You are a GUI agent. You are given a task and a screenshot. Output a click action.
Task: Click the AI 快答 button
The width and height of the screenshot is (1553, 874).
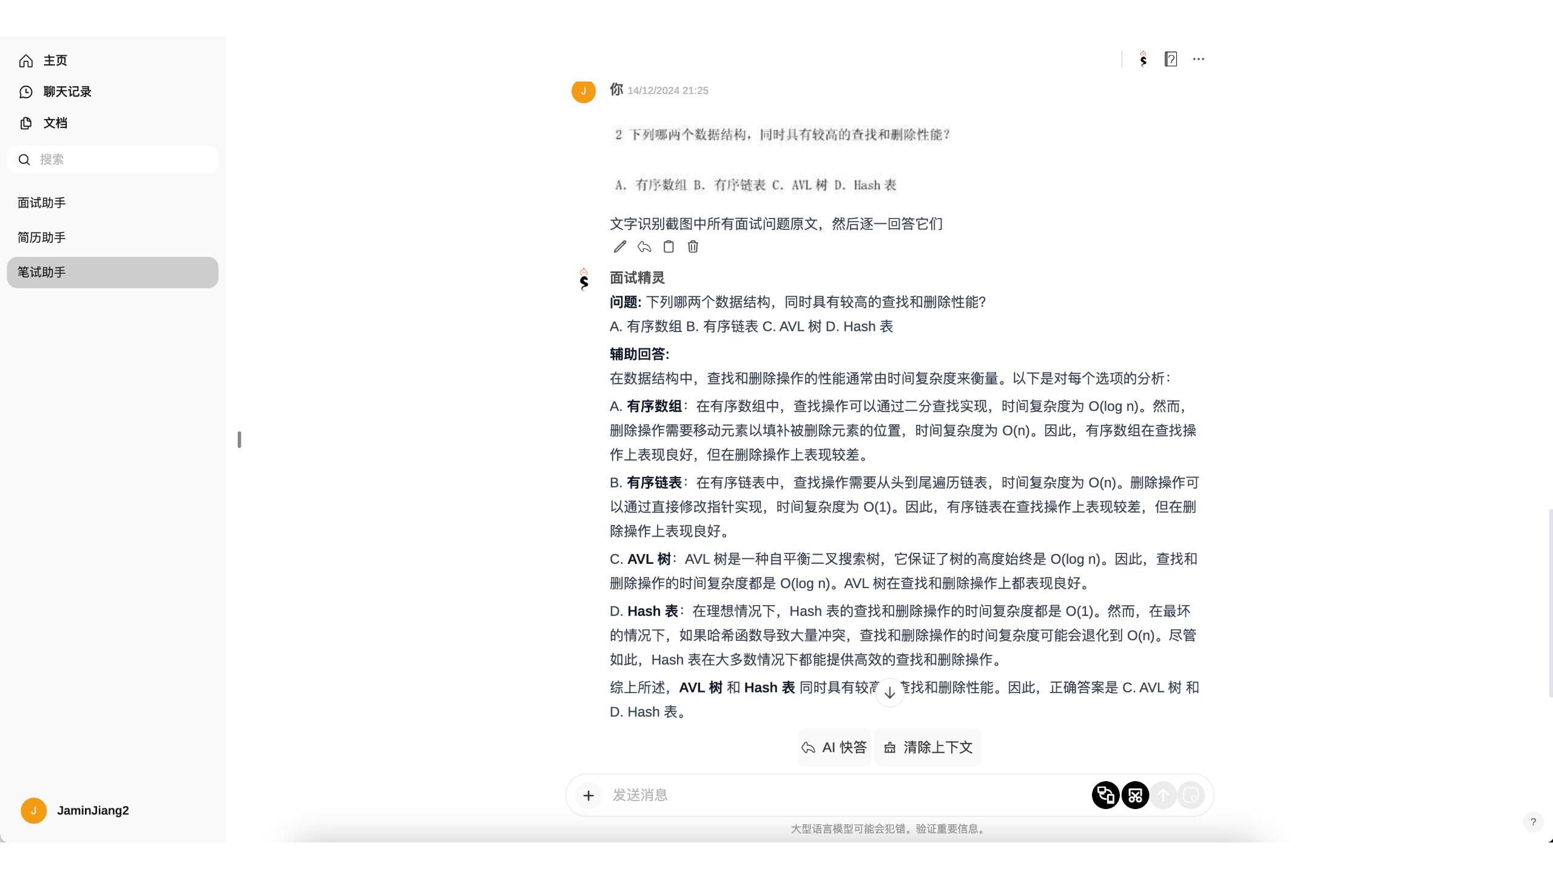pos(834,747)
